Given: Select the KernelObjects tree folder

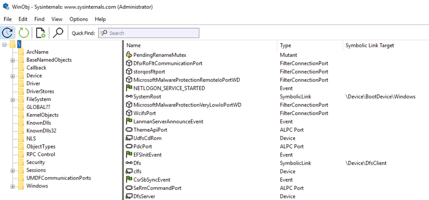Looking at the screenshot, I should click(42, 115).
